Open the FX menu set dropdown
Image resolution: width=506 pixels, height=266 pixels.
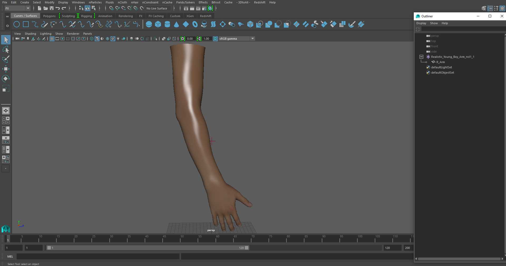tap(18, 8)
